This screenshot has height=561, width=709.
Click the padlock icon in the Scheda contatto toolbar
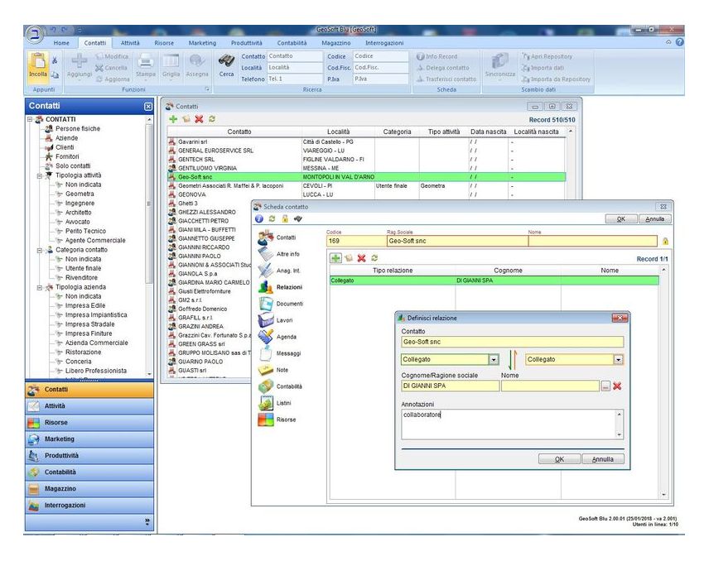point(285,219)
